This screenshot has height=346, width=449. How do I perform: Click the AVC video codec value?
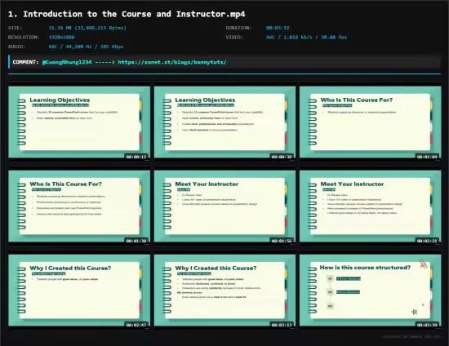pyautogui.click(x=306, y=38)
